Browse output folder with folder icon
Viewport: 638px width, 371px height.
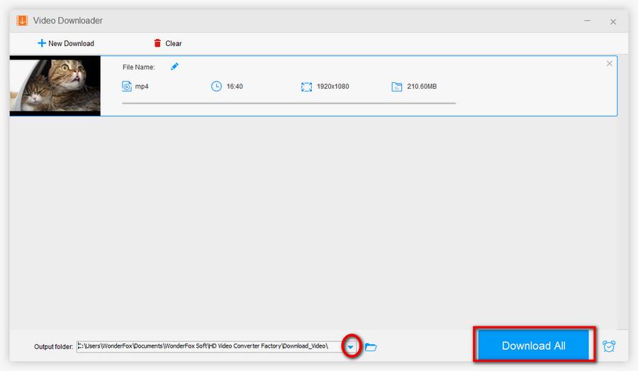[x=371, y=347]
